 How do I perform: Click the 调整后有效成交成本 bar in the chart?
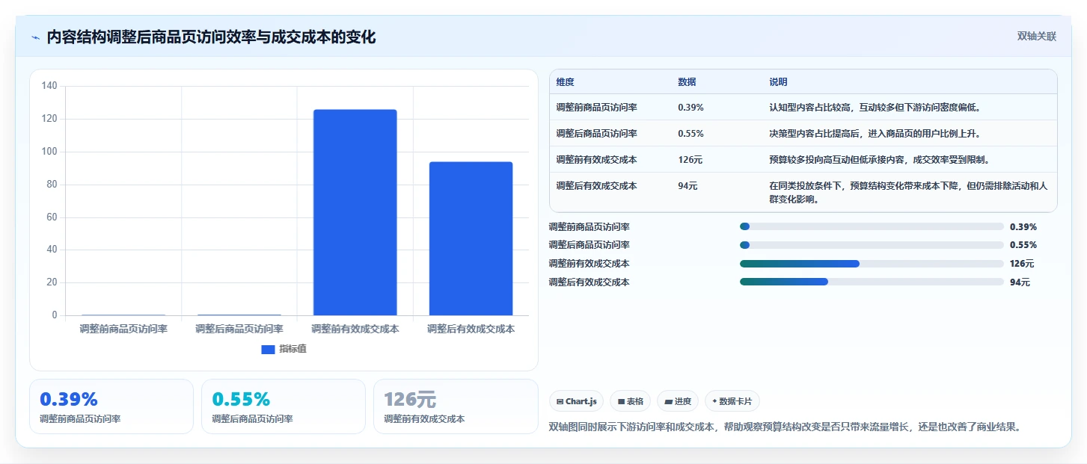click(471, 238)
